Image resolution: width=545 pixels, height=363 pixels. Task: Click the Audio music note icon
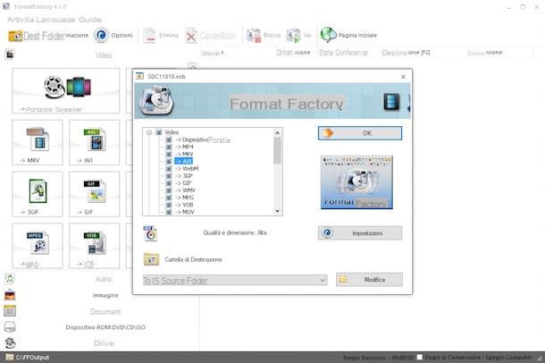click(10, 279)
